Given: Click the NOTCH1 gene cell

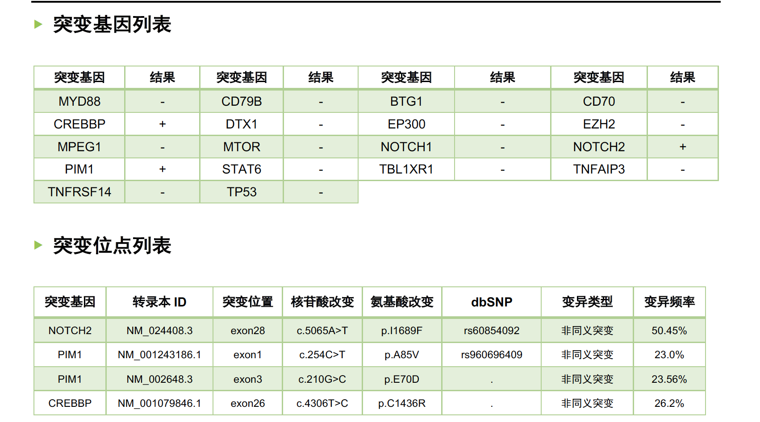Looking at the screenshot, I should click(x=406, y=147).
